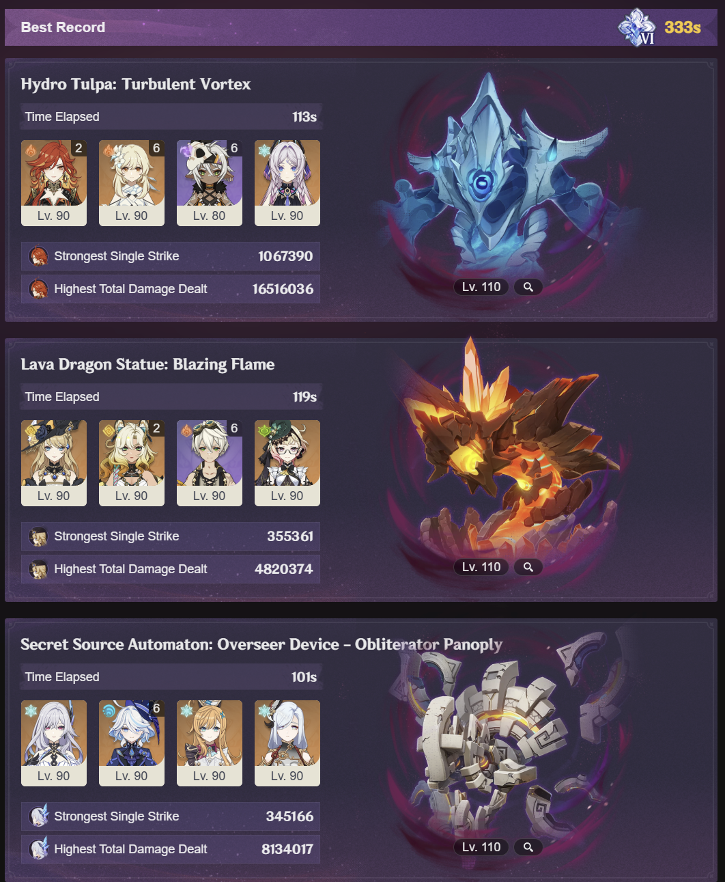The image size is (725, 882).
Task: Click the difficulty VI emblem beside 333s
Action: point(638,27)
